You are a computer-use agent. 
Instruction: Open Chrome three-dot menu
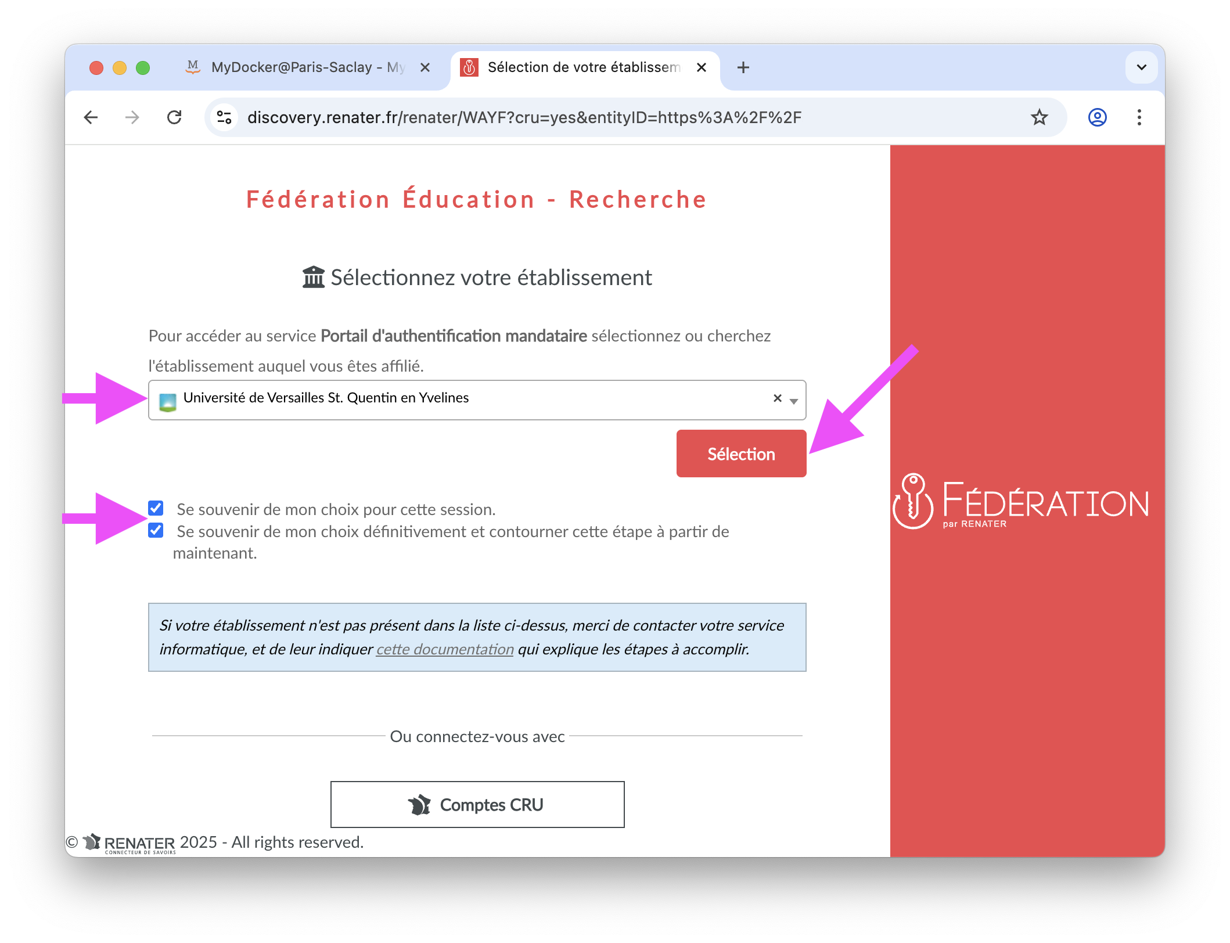pos(1139,117)
